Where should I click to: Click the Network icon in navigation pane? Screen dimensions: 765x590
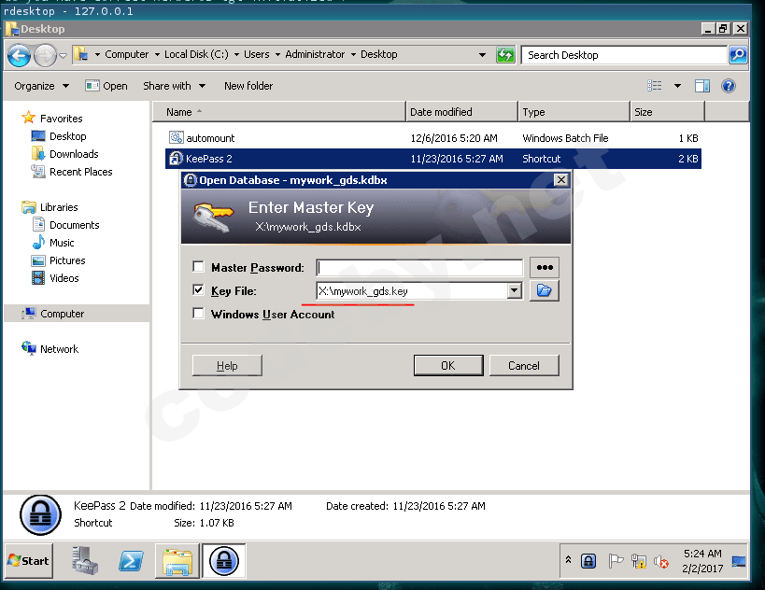[x=29, y=348]
